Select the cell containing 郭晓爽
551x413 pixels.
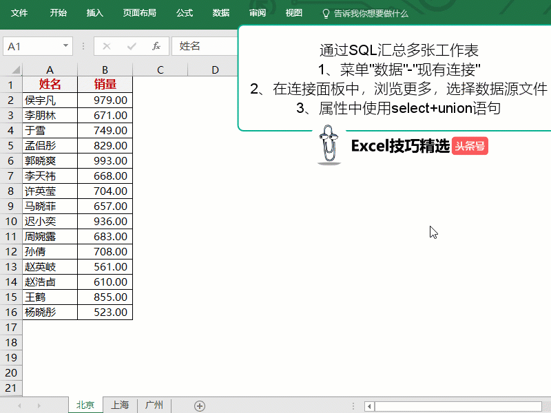[50, 160]
